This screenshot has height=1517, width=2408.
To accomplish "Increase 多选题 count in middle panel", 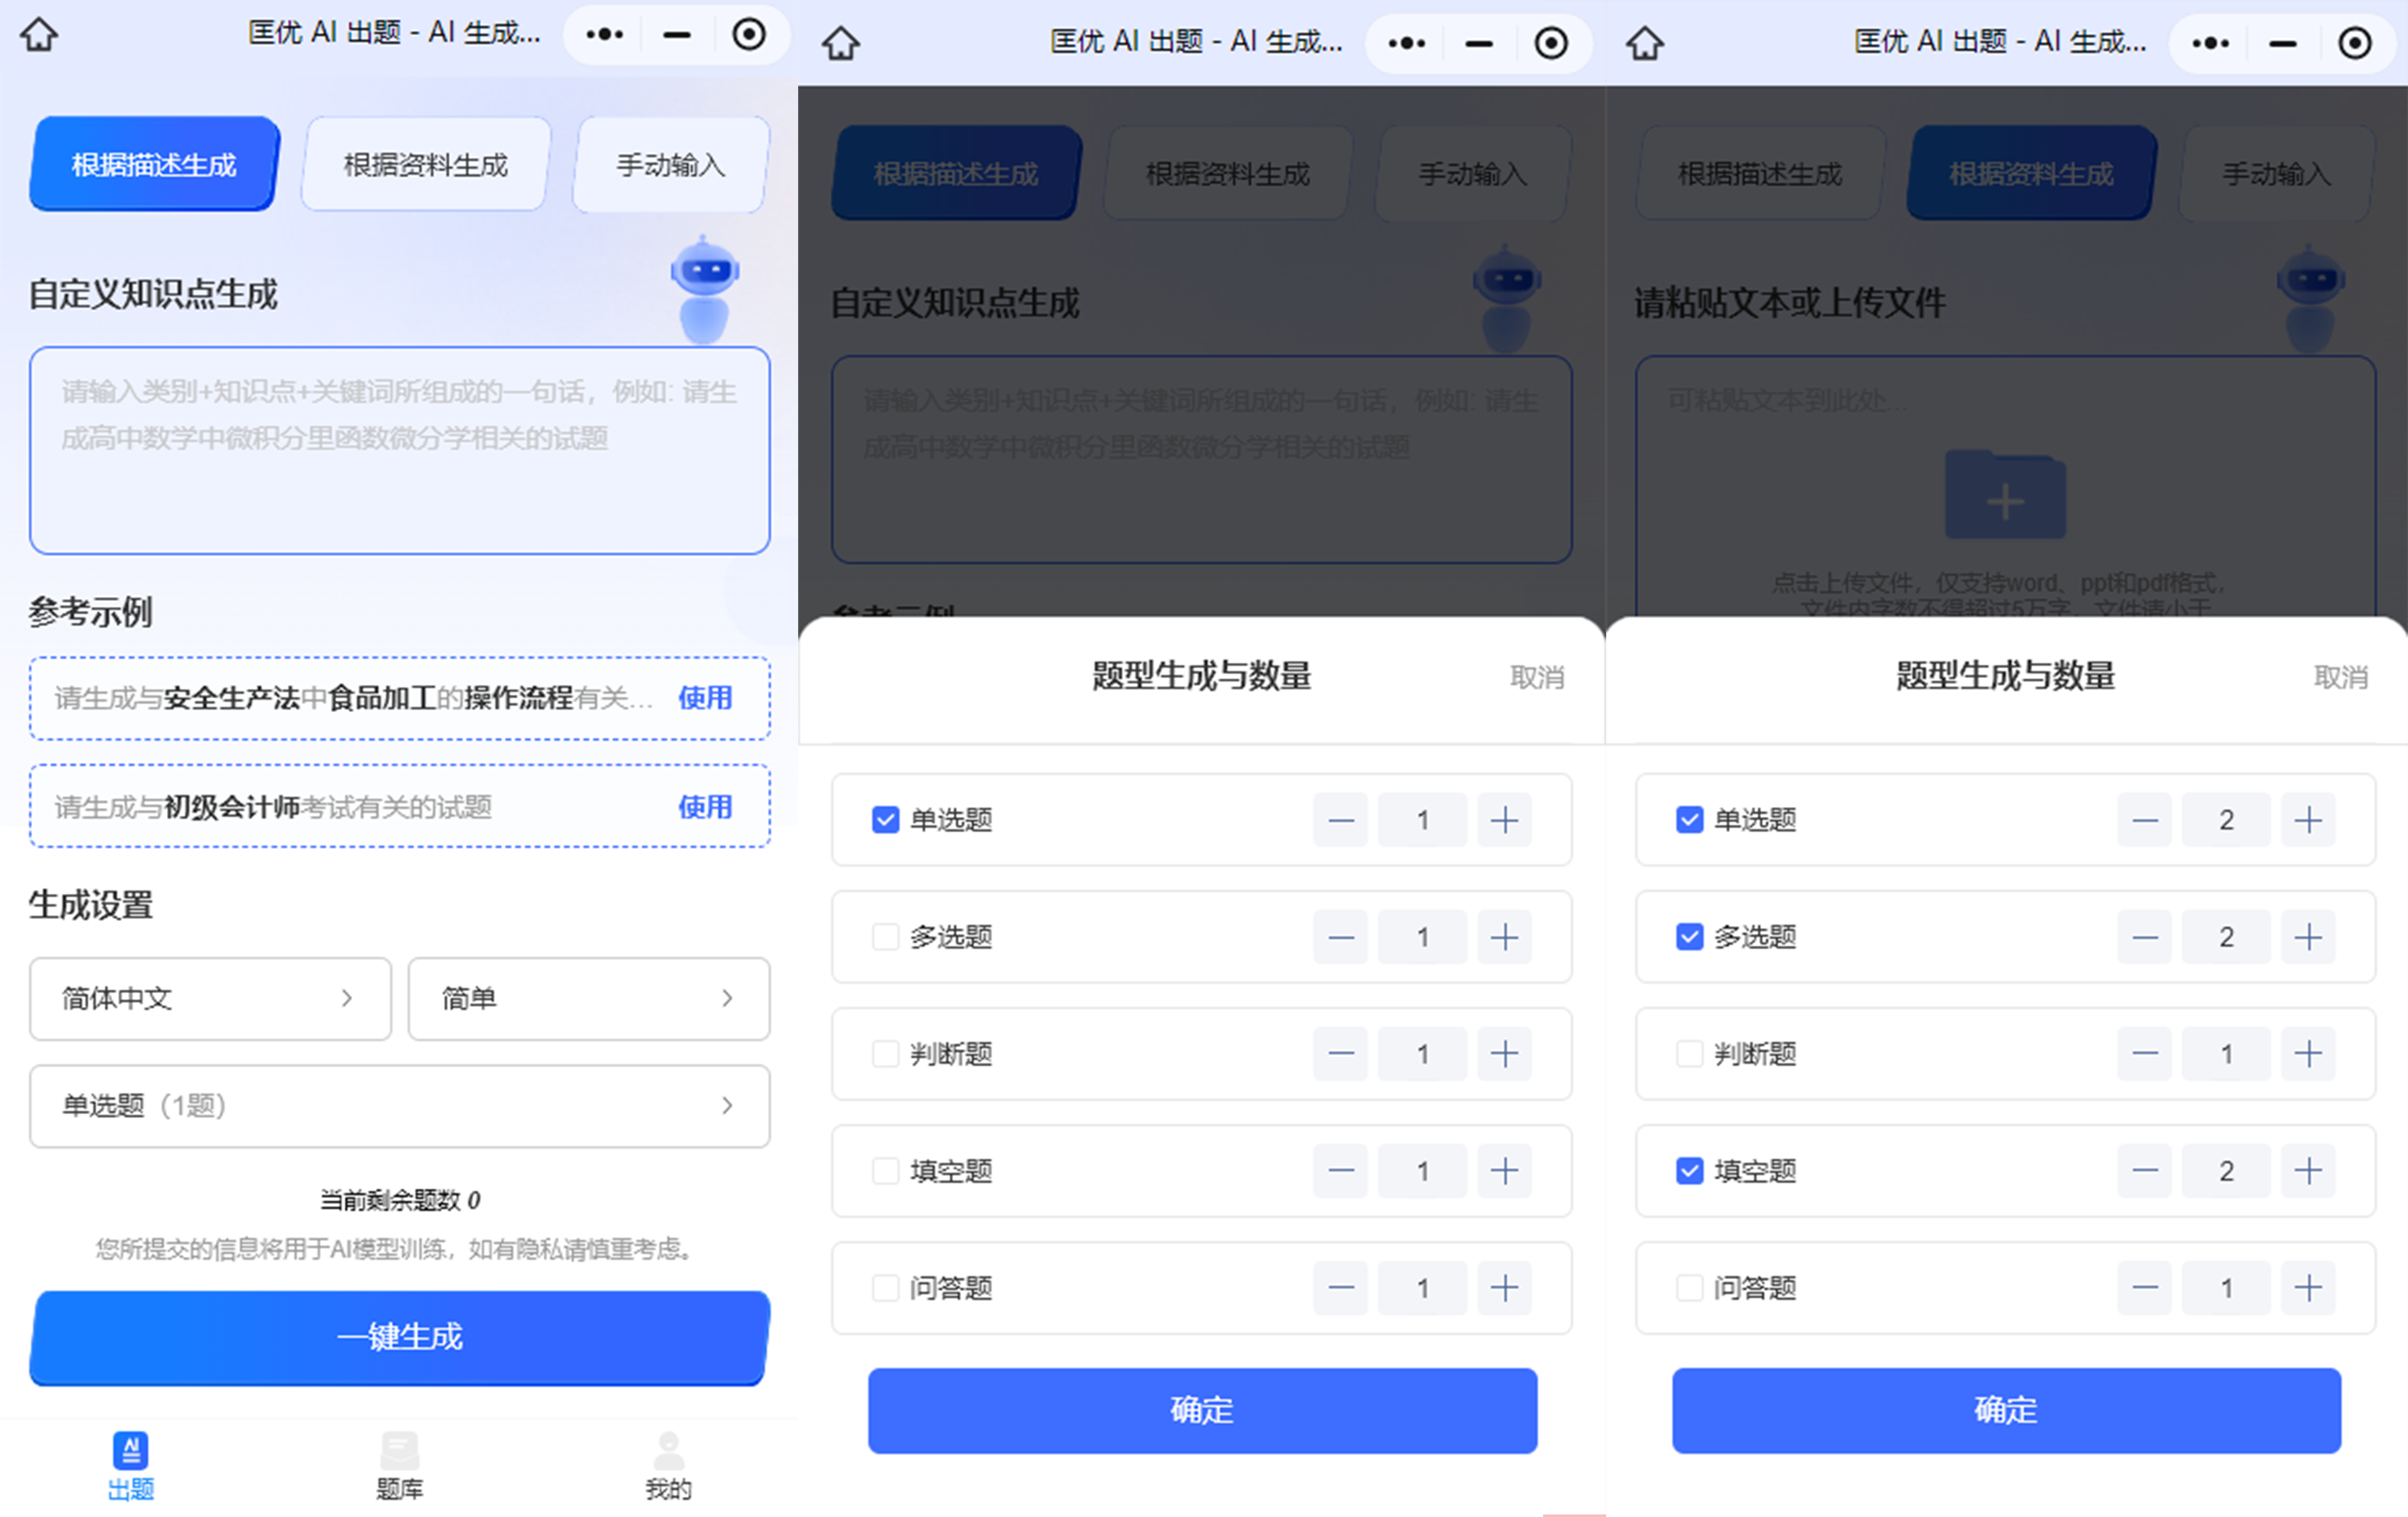I will click(x=1504, y=937).
